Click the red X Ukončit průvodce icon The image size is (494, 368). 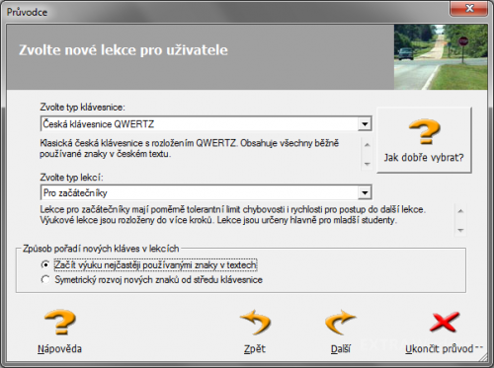(444, 322)
